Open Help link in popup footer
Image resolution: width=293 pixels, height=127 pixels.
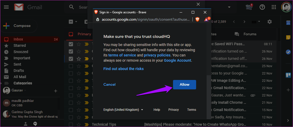157,110
